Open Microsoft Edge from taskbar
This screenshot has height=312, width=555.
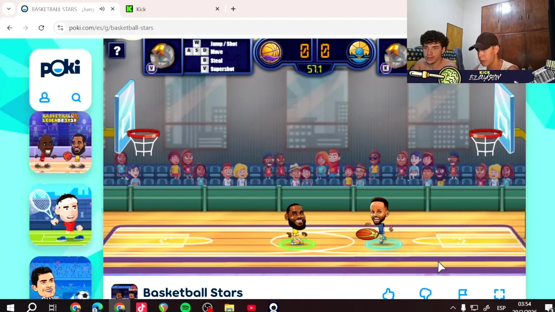point(97,308)
